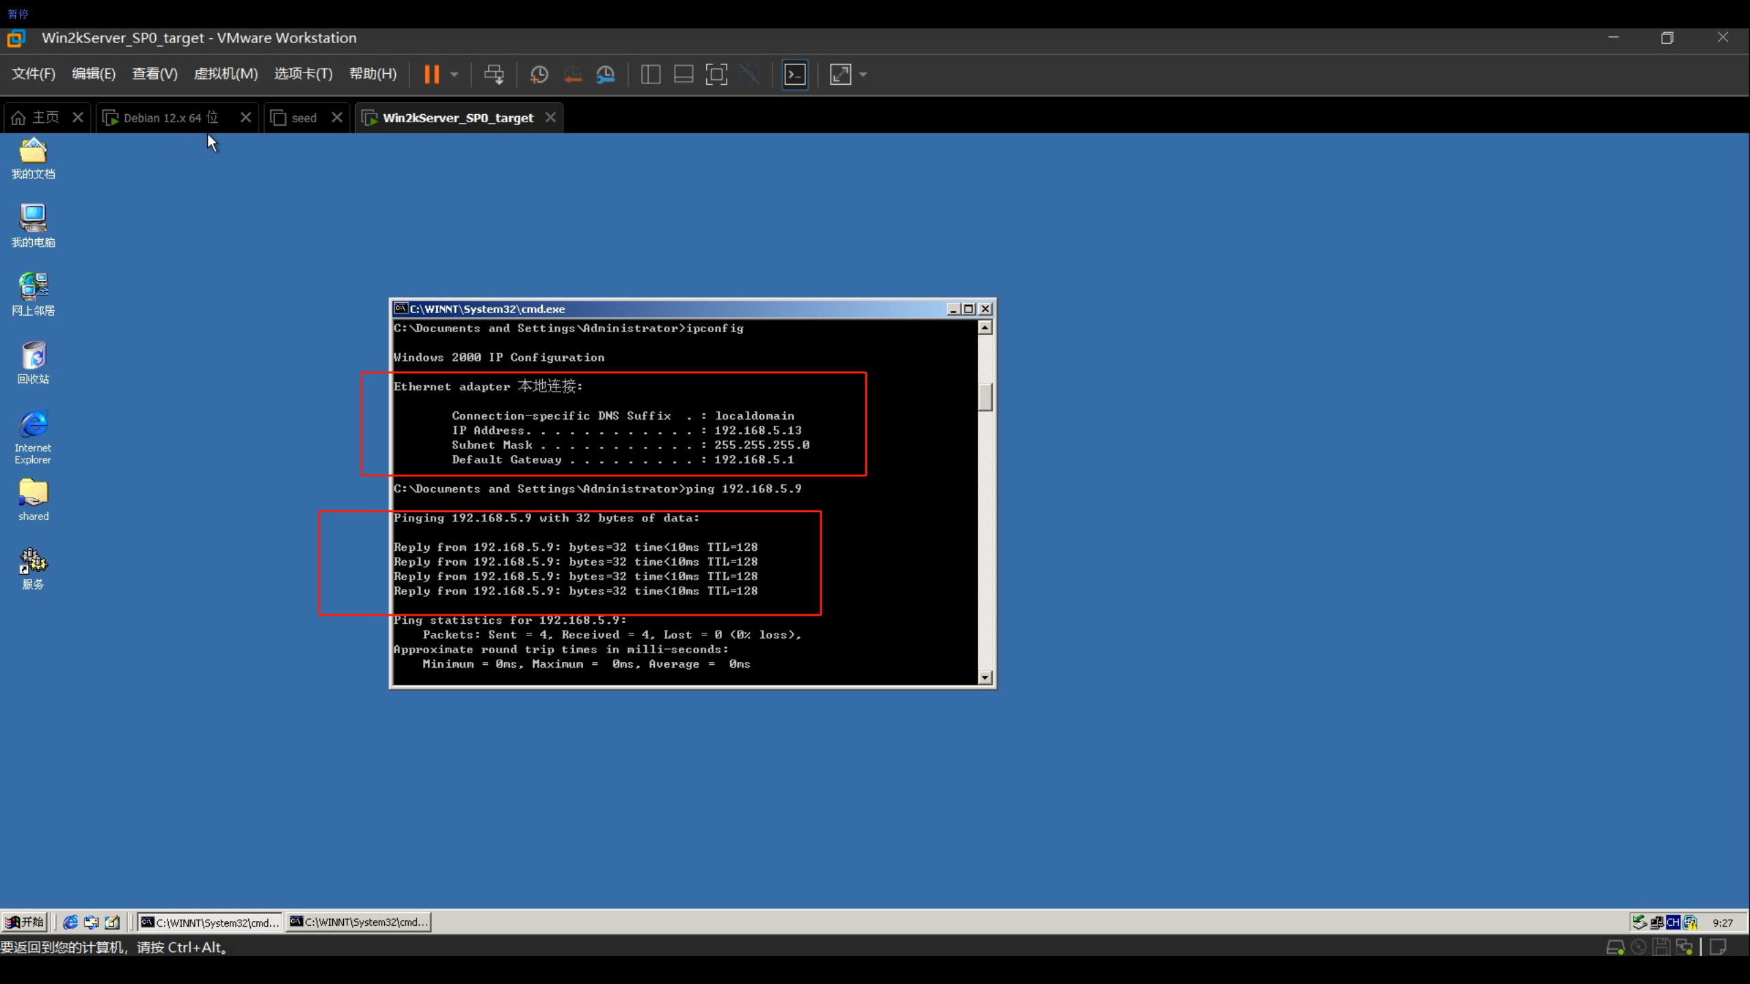Open the 选项卡(T) menu
Image resolution: width=1750 pixels, height=984 pixels.
303,74
